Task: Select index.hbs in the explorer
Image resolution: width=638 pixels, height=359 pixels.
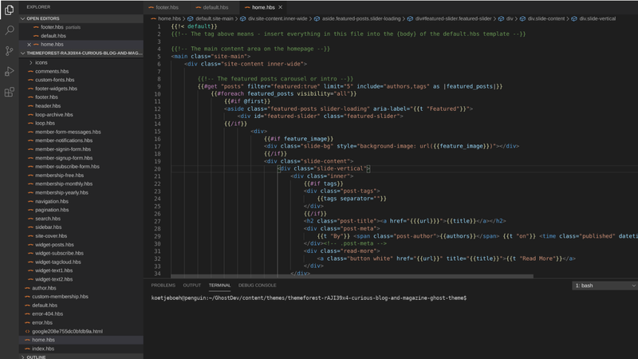Action: (x=43, y=349)
